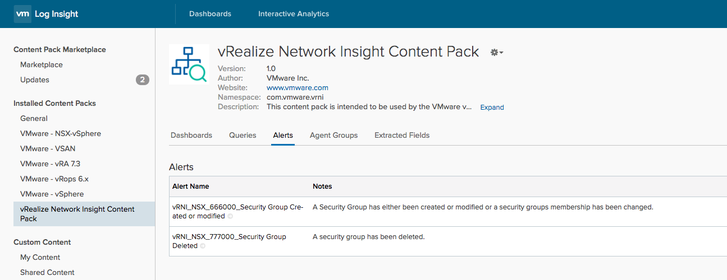Click the info icon beside Security Group Created alert

230,216
